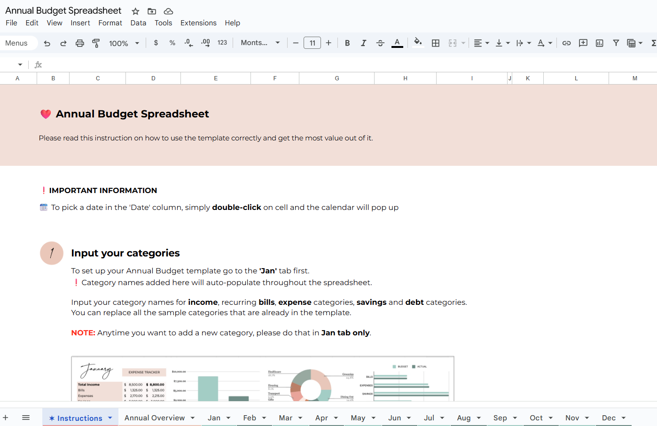Open the all sheets list
This screenshot has height=426, width=657.
[x=26, y=418]
